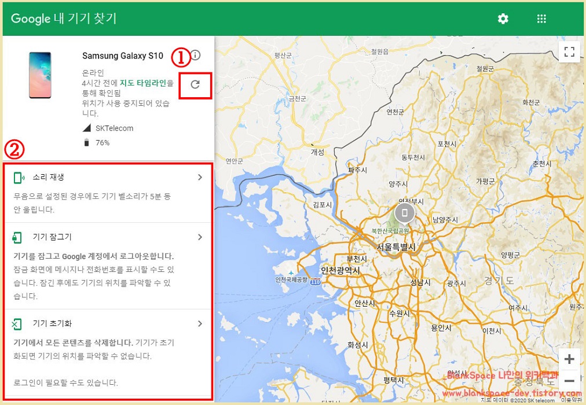586x405 pixels.
Task: Click 동두천시 label on the map
Action: pos(413,157)
